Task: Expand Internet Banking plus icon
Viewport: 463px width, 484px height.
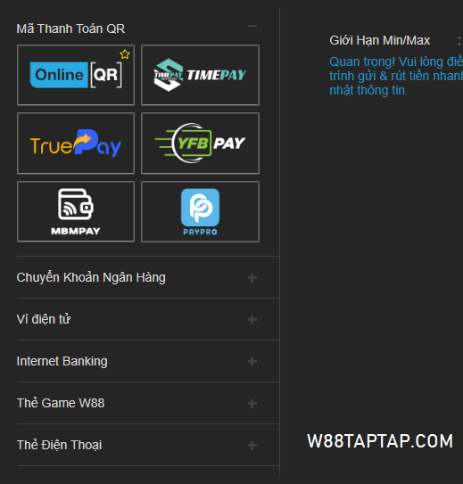Action: (252, 362)
